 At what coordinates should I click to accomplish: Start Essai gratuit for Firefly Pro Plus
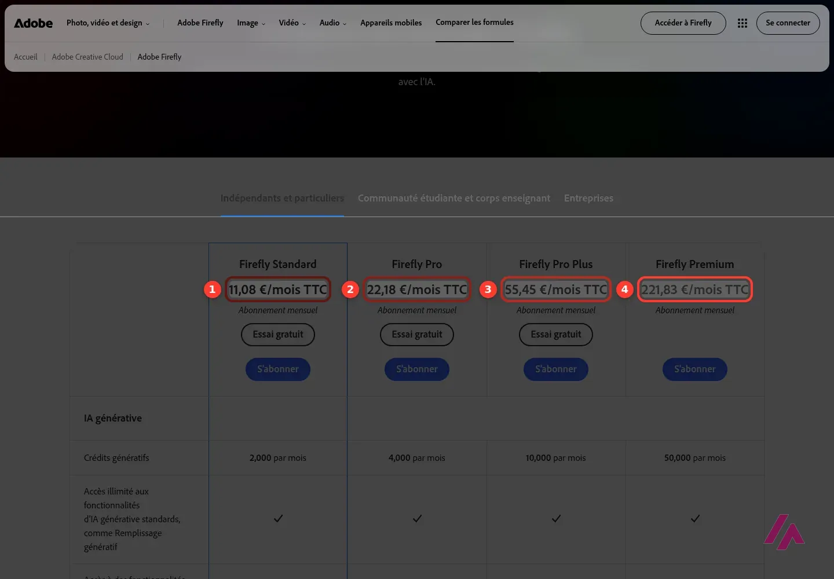click(556, 335)
